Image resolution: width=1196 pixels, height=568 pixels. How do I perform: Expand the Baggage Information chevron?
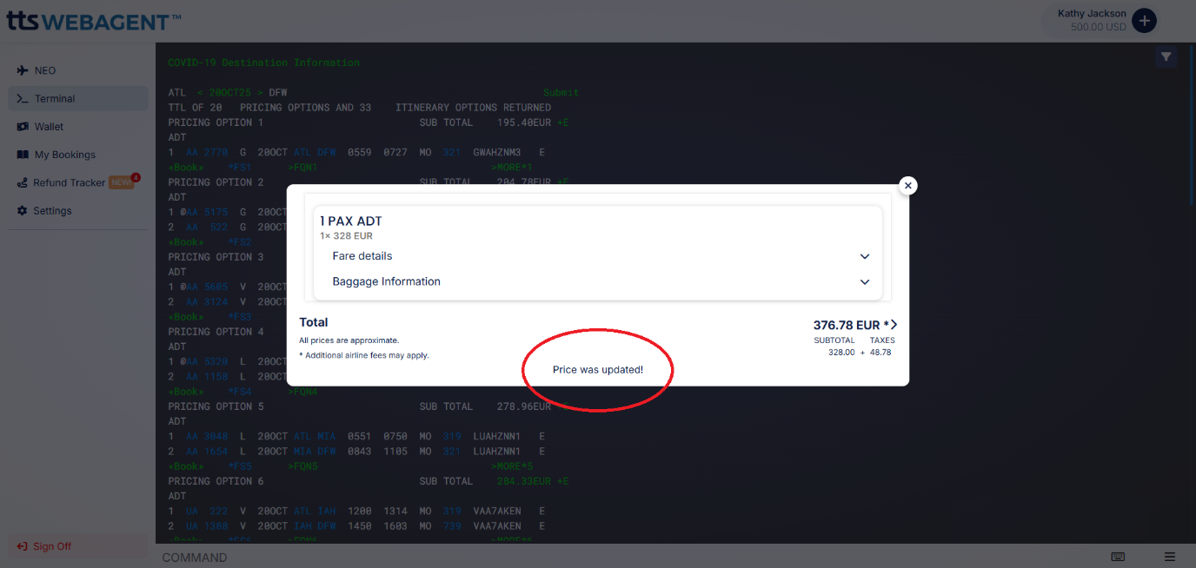[x=865, y=282]
